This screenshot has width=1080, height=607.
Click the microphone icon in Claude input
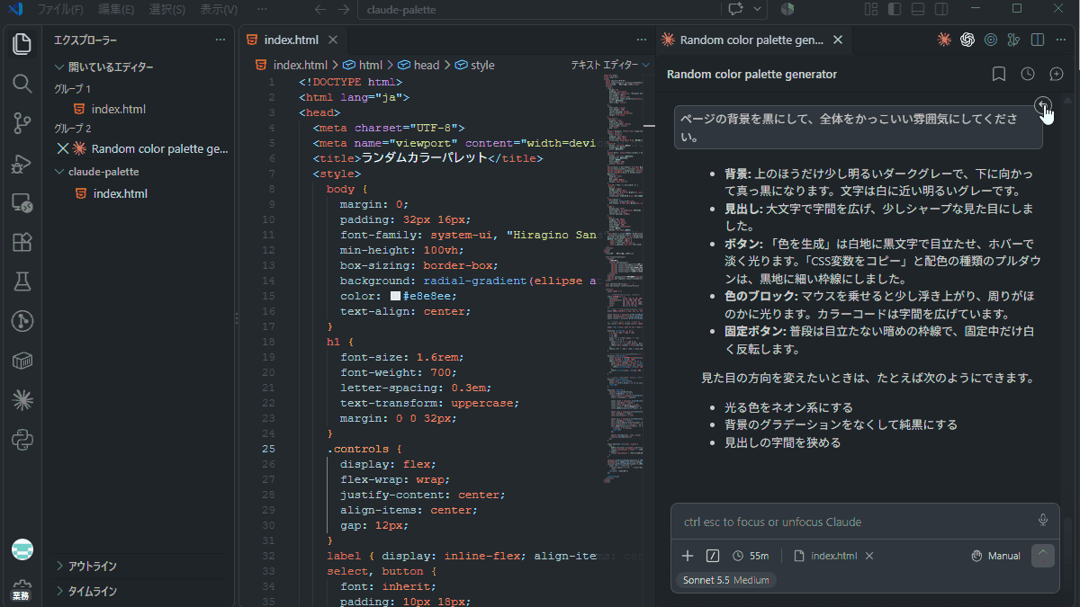(1043, 520)
